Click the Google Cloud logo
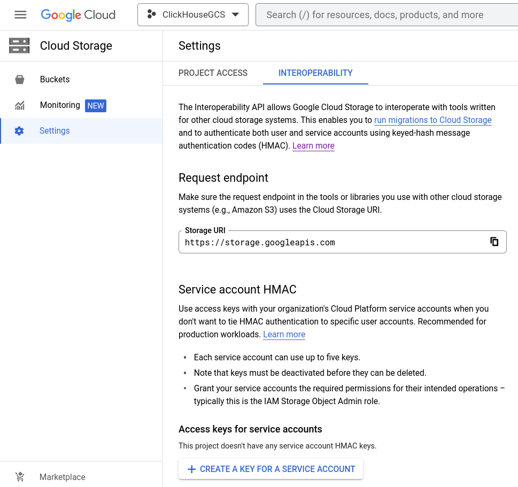 click(78, 14)
